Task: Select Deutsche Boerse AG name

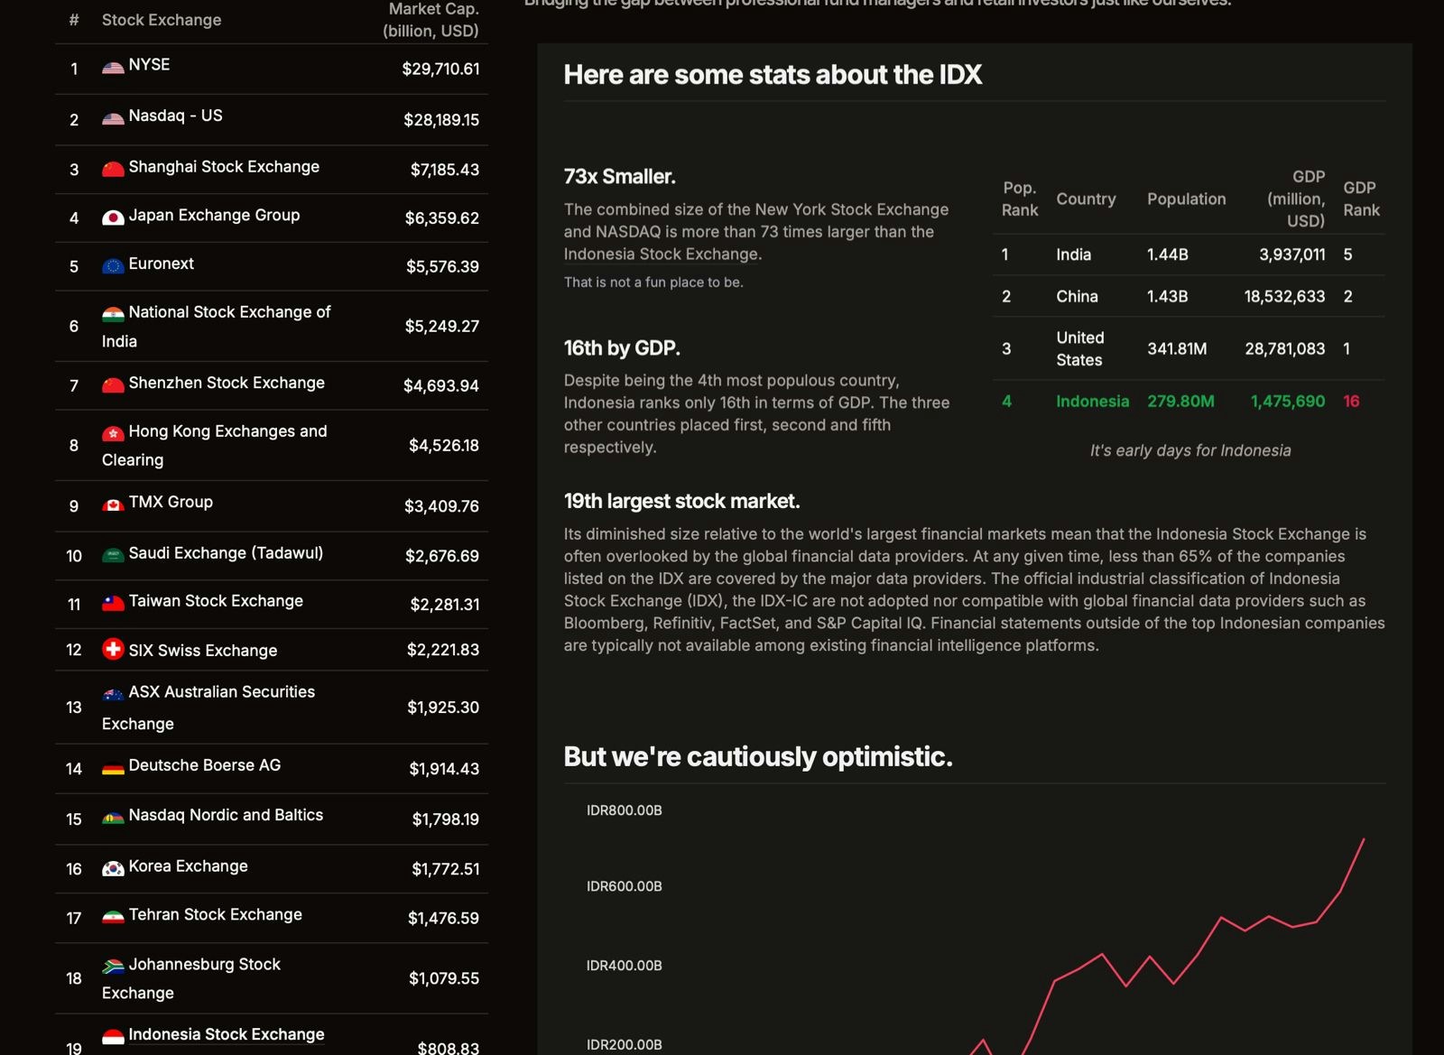Action: (205, 765)
